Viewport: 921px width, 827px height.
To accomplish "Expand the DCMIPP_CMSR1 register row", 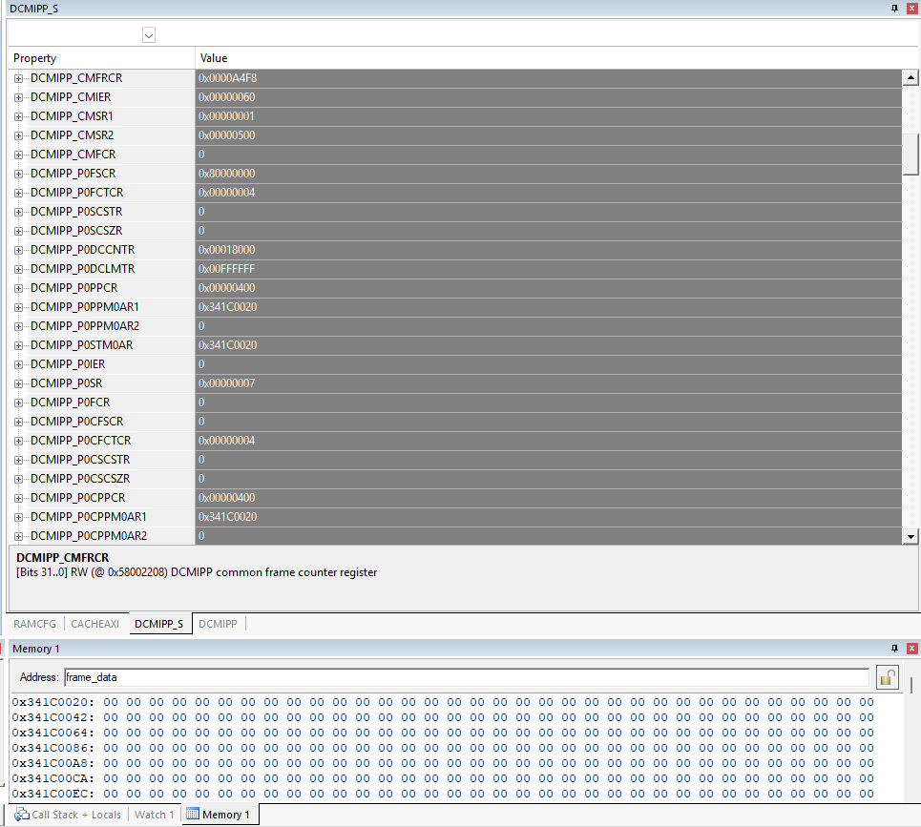I will [19, 116].
